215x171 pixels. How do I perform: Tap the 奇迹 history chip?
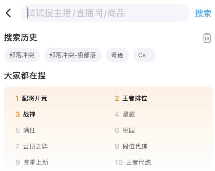click(117, 55)
